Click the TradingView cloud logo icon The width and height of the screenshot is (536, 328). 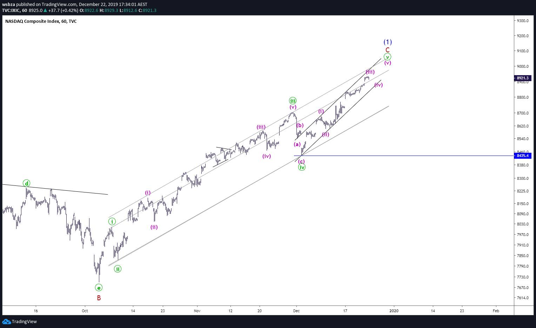click(x=6, y=321)
